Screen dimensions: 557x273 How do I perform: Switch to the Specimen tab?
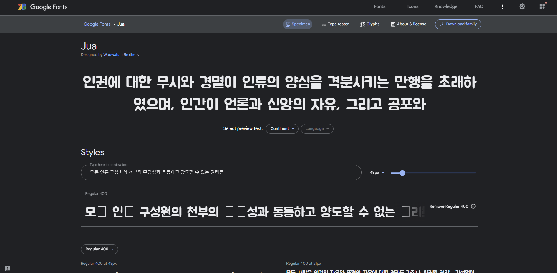pos(298,24)
